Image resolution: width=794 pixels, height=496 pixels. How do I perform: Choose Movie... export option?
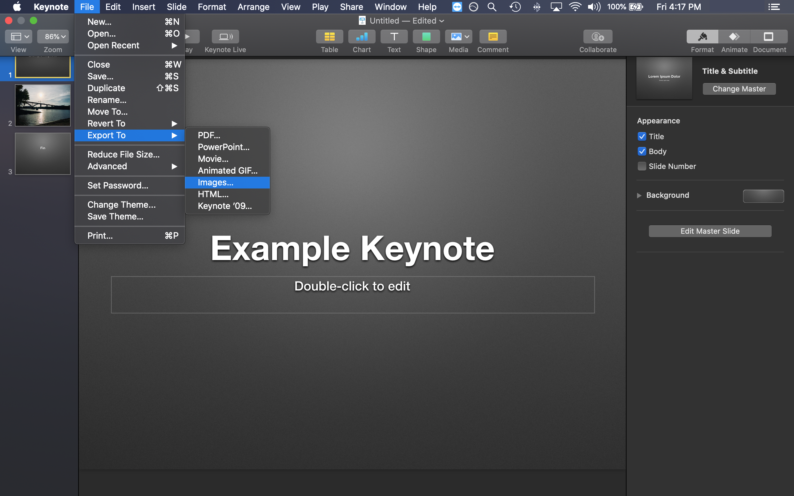[227, 159]
